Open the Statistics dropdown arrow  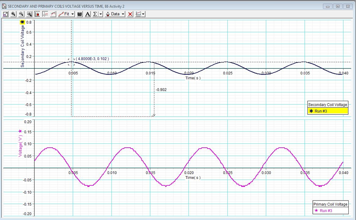pyautogui.click(x=100, y=14)
